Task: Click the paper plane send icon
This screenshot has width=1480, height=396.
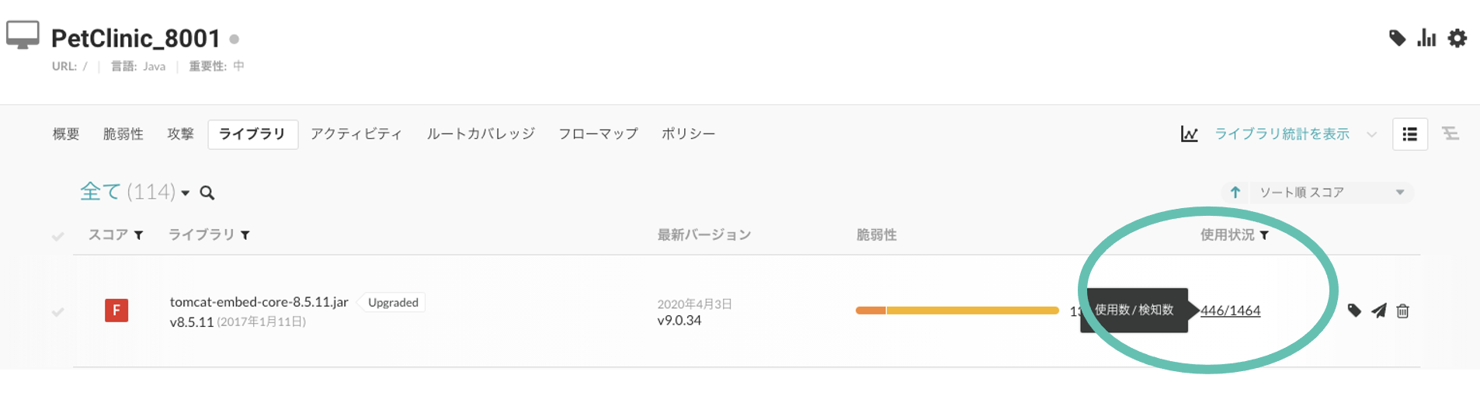Action: pyautogui.click(x=1379, y=311)
